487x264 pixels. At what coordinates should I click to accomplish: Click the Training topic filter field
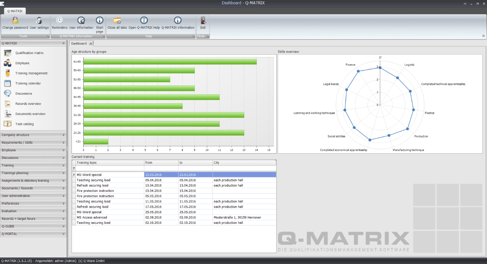[x=110, y=168]
